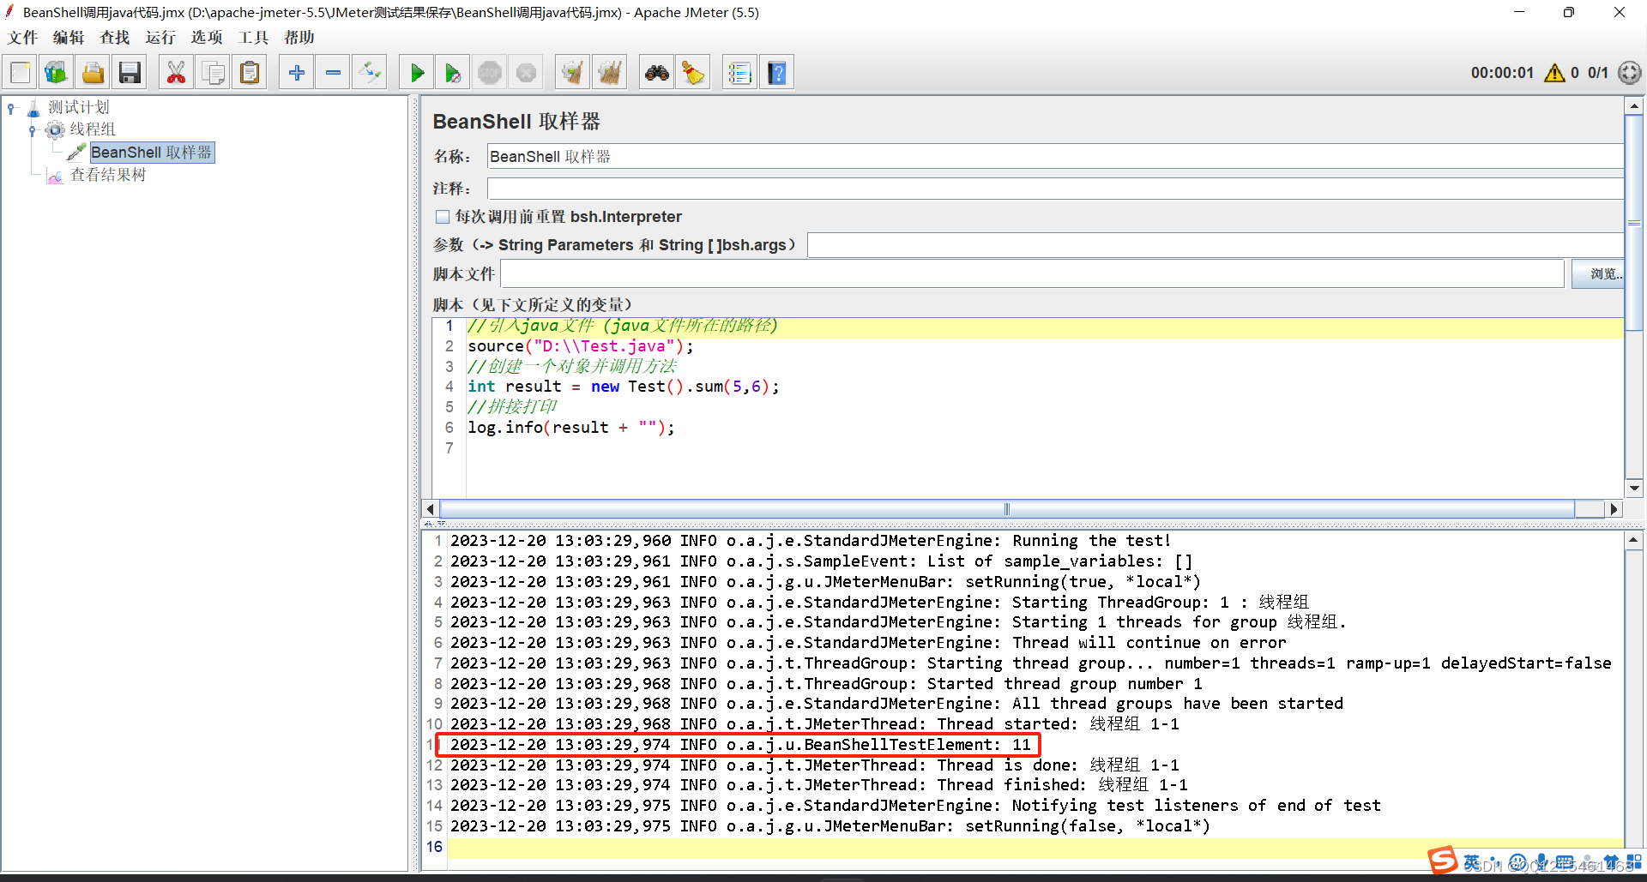Open the 文件 menu
The height and width of the screenshot is (882, 1647).
point(23,38)
